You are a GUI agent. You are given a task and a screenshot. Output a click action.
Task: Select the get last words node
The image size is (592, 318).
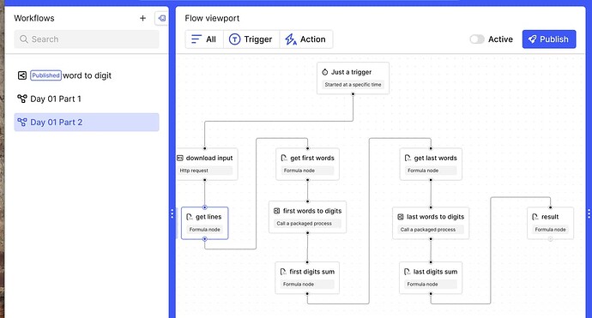431,164
